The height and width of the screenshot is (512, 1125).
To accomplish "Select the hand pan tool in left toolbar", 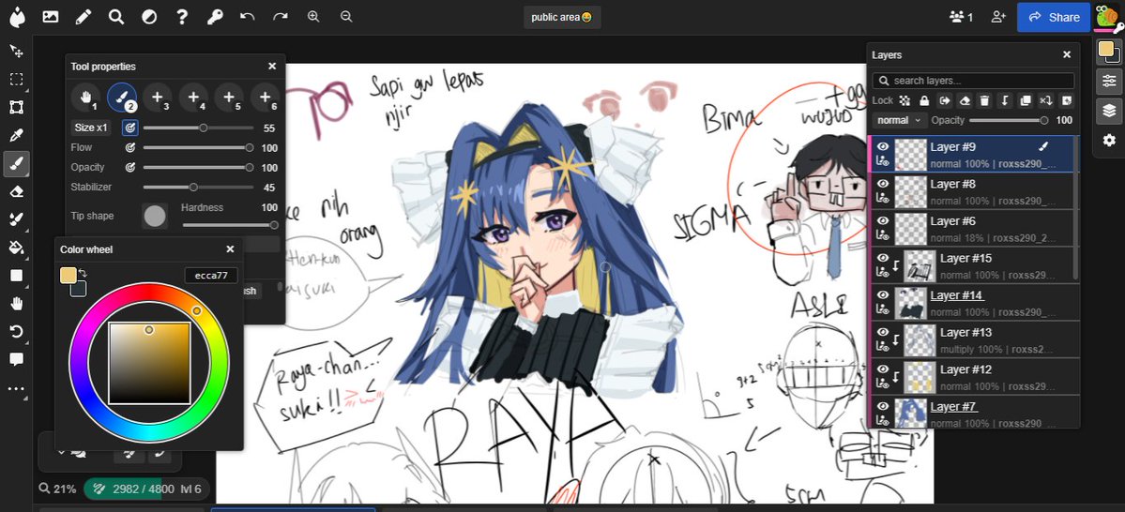I will 17,303.
